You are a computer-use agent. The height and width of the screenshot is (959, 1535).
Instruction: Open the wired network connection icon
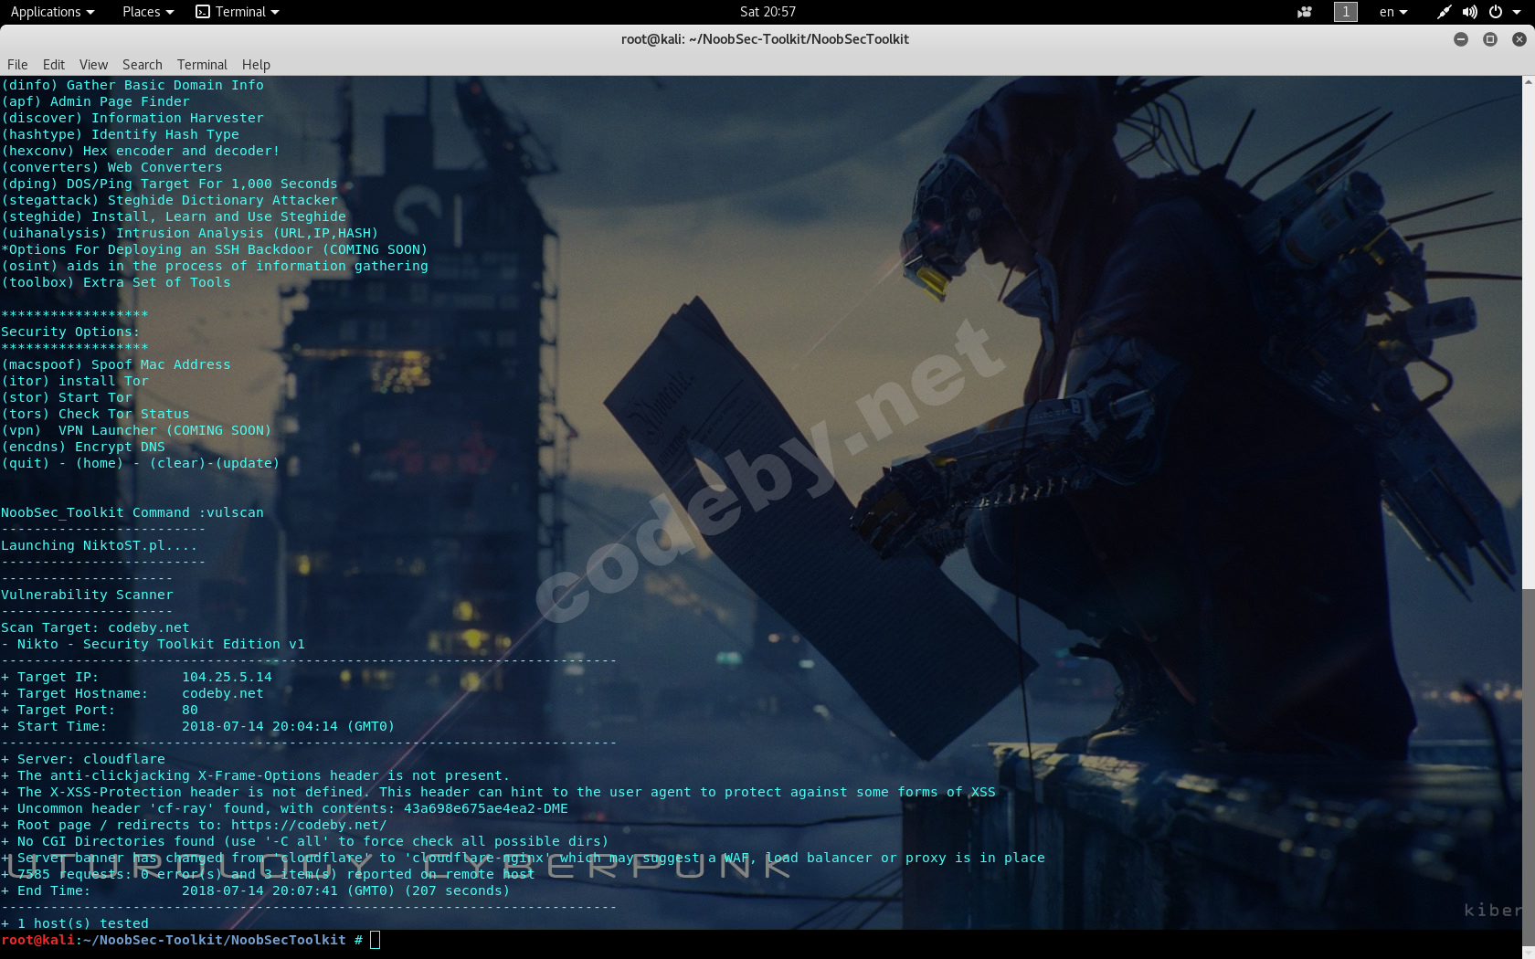coord(1444,12)
